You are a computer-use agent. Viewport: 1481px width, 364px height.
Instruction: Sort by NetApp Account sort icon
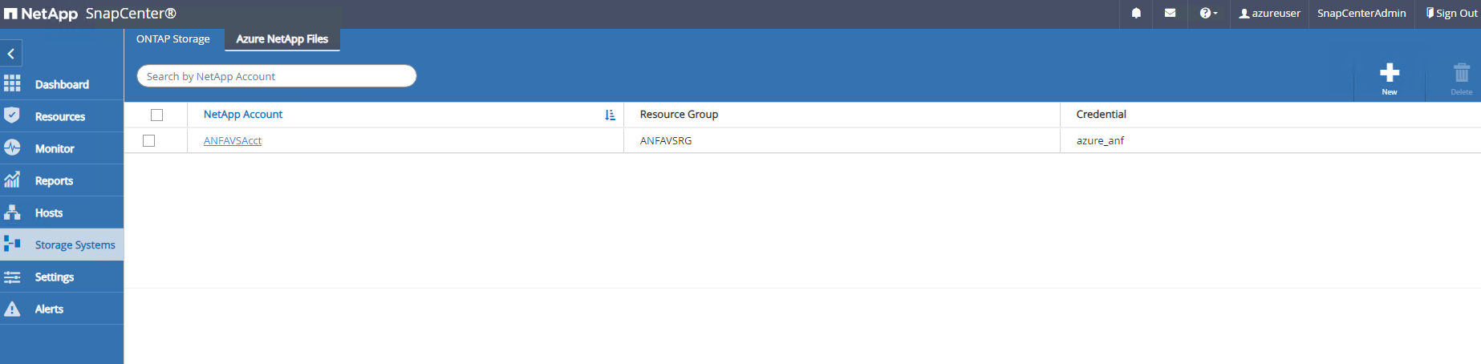tap(610, 115)
